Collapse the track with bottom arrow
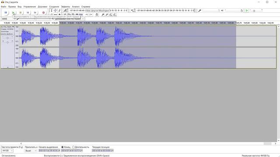Image resolution: width=280 pixels, height=157 pixels. [7, 67]
